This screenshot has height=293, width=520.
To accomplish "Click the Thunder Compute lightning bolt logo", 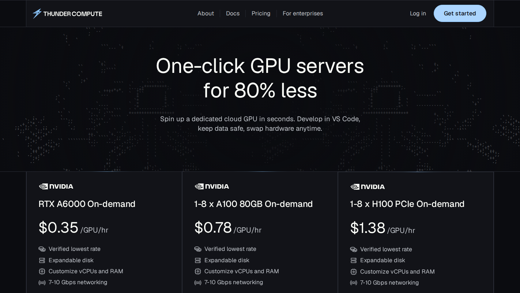I will pos(37,14).
